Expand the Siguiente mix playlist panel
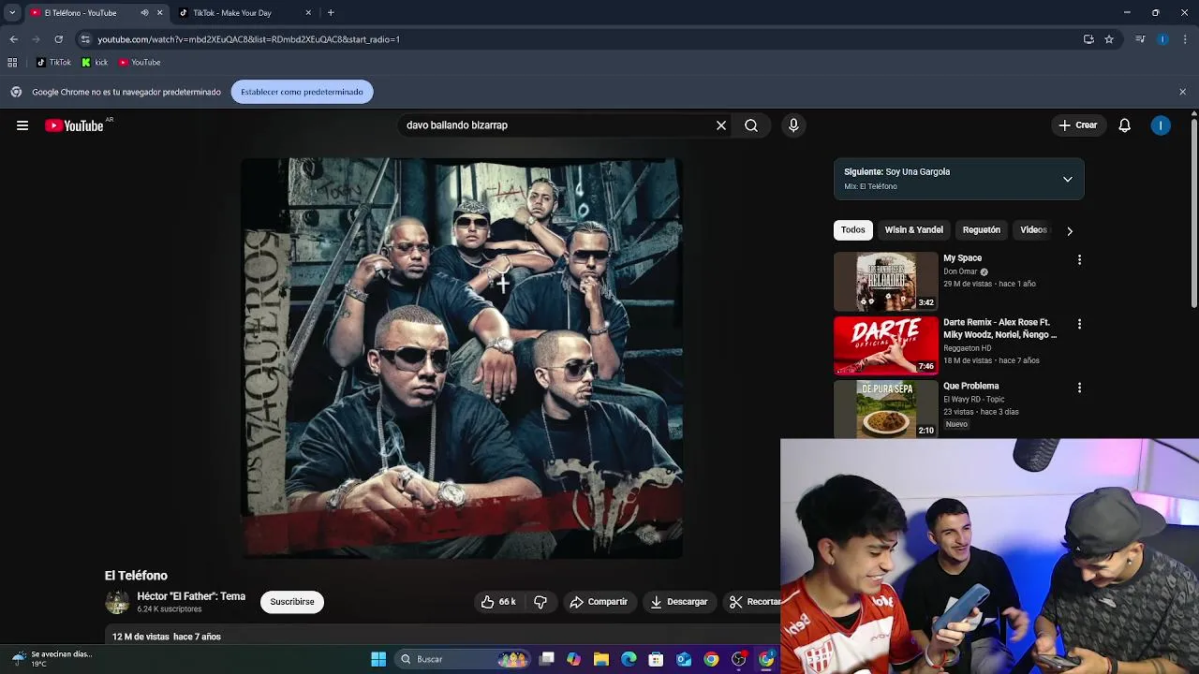Image resolution: width=1199 pixels, height=674 pixels. 1067,180
